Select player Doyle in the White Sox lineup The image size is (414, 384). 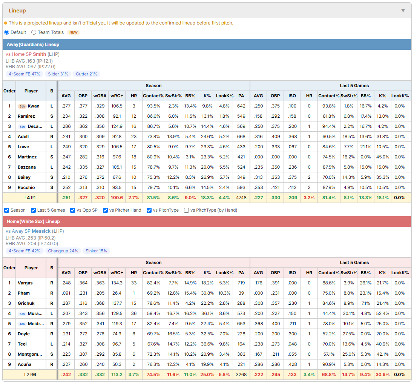click(23, 334)
